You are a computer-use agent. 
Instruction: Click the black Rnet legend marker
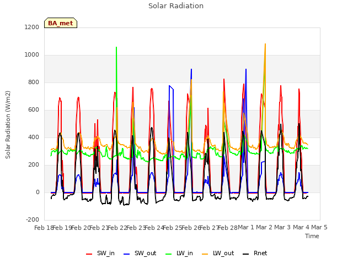tap(246, 254)
